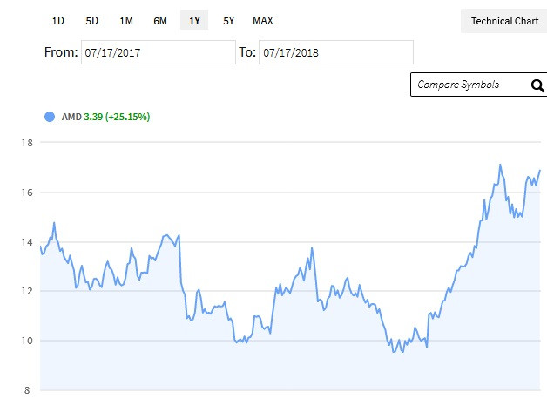Viewport: 547px width, 399px height.
Task: Select the 6M chart range
Action: coord(160,21)
